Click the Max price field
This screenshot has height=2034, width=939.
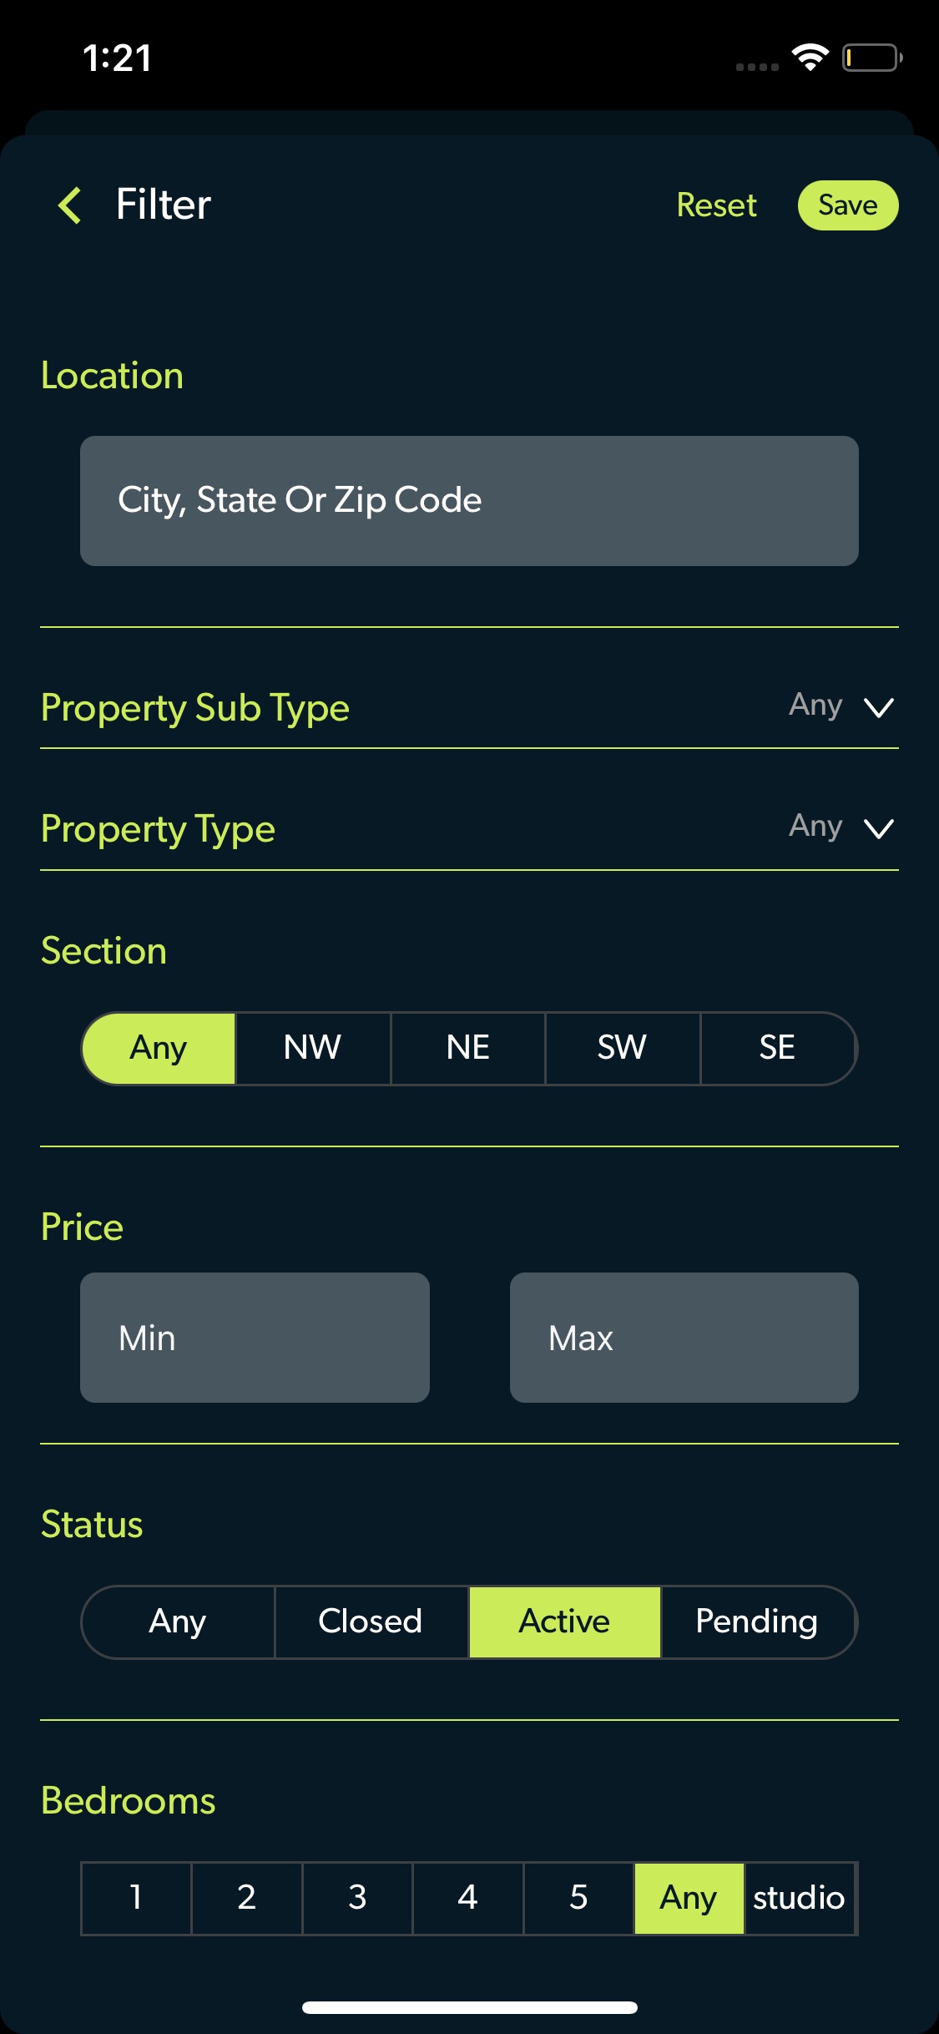point(684,1338)
